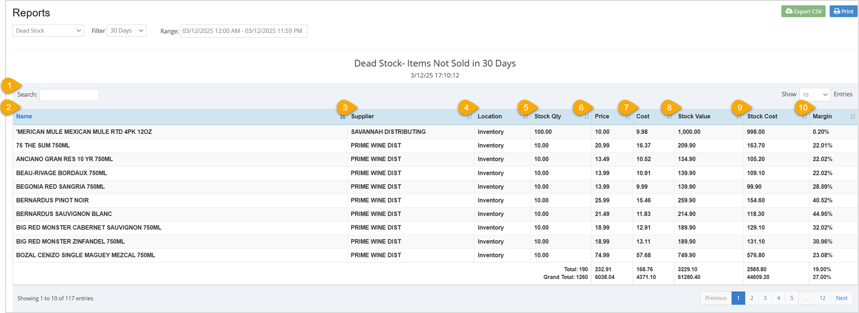Select BERNARDUS PINOT NOIR item
This screenshot has height=313, width=859.
coord(52,200)
